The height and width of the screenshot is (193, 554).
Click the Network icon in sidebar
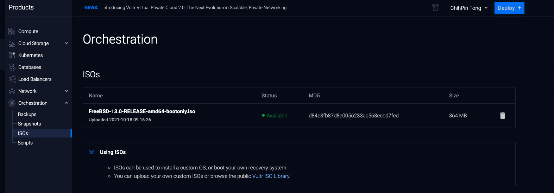click(x=12, y=91)
